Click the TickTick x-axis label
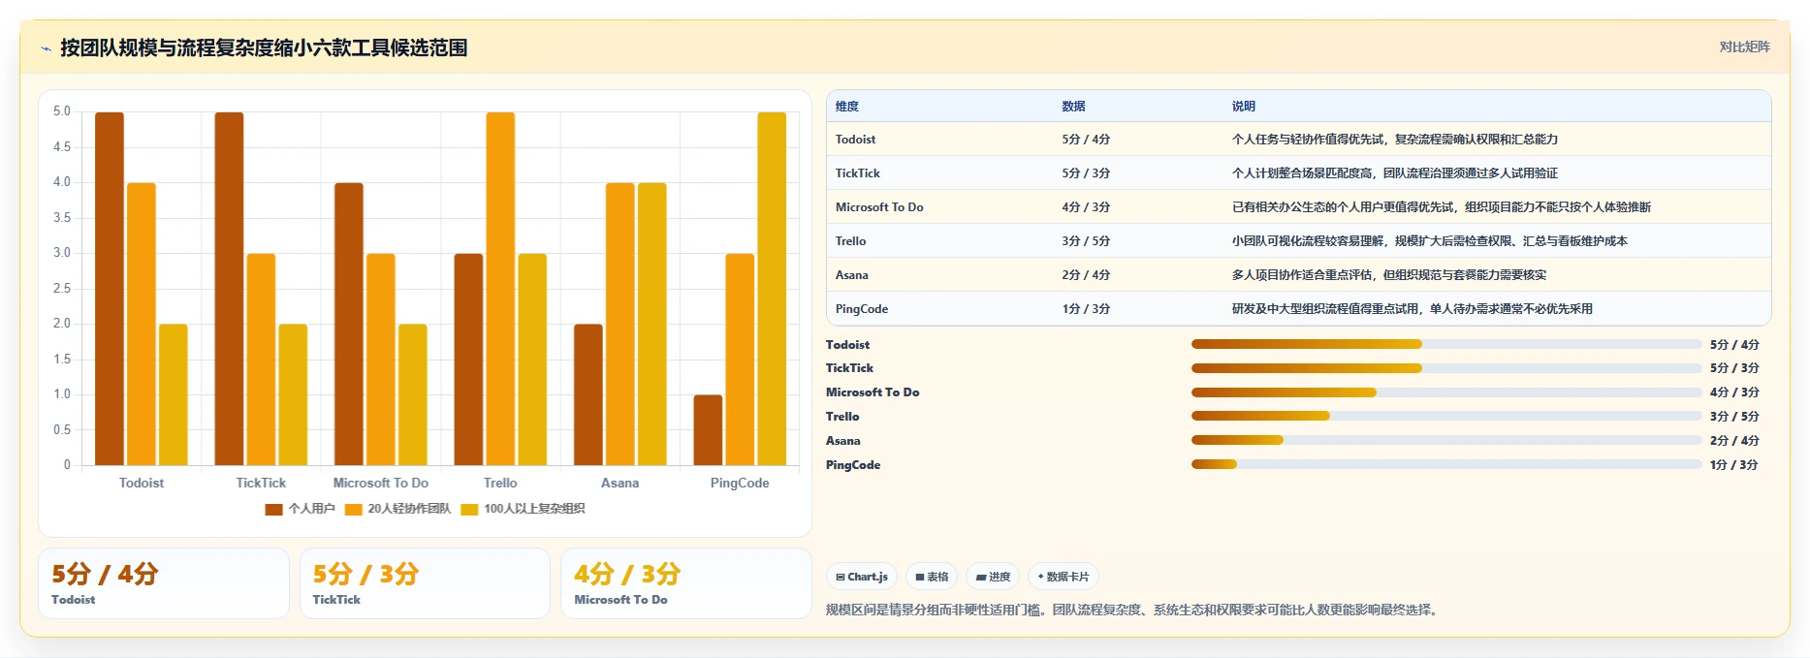1810x658 pixels. [x=261, y=483]
